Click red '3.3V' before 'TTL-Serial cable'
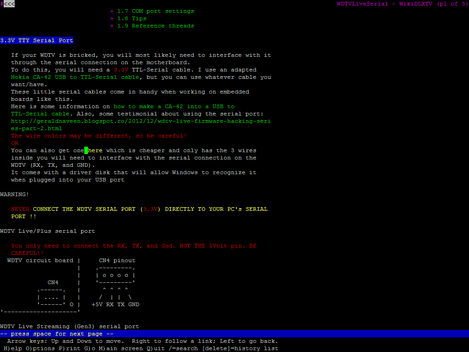 pyautogui.click(x=121, y=70)
